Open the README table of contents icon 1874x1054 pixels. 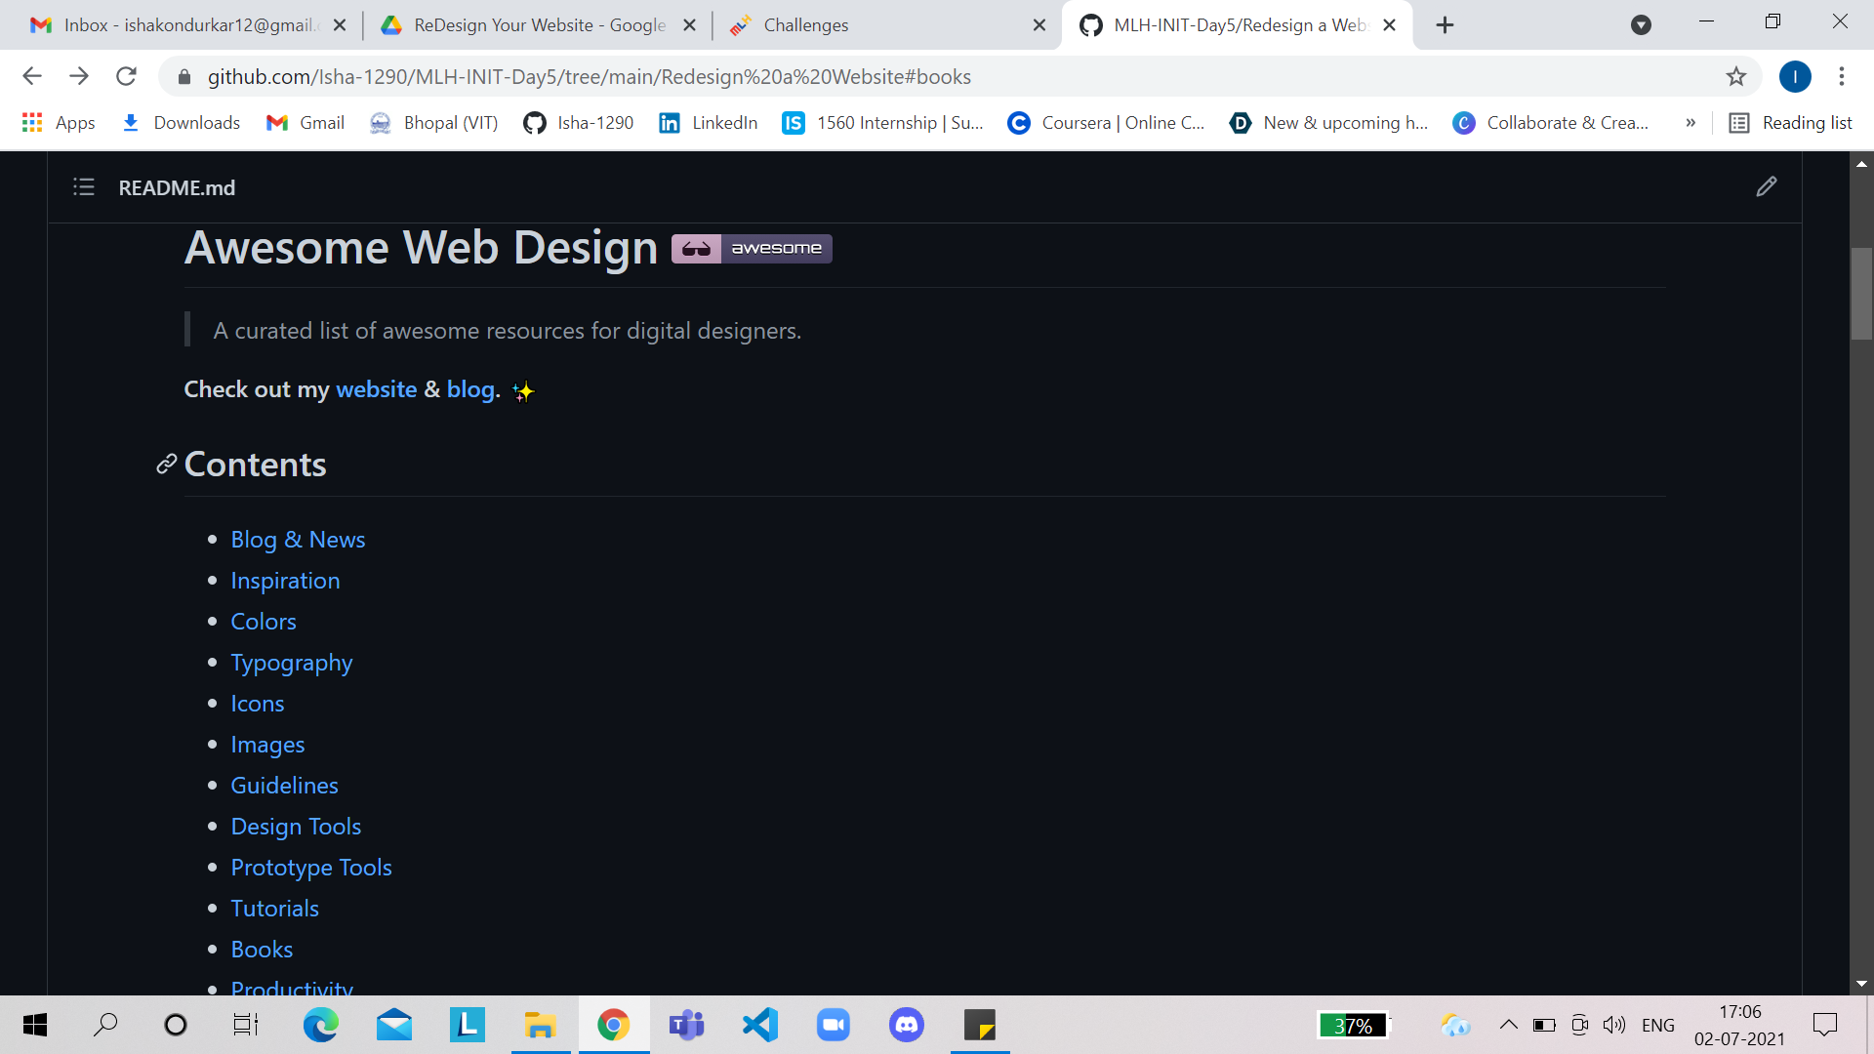[84, 187]
